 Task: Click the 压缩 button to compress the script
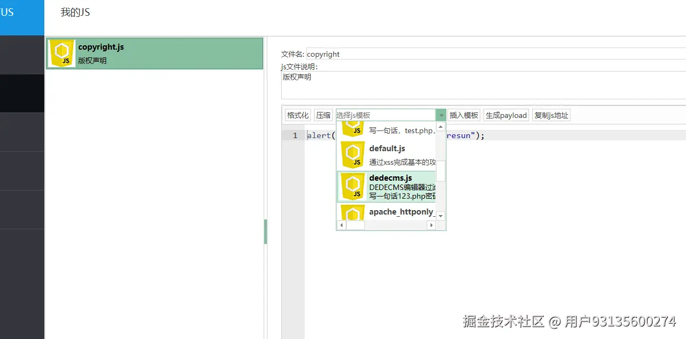click(x=323, y=115)
